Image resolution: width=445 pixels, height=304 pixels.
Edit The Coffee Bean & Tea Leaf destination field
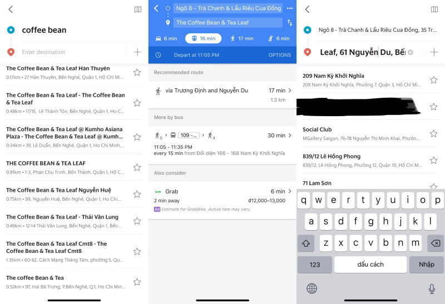[228, 22]
